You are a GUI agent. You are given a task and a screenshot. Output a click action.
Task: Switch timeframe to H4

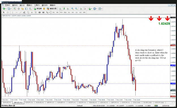coord(73,13)
